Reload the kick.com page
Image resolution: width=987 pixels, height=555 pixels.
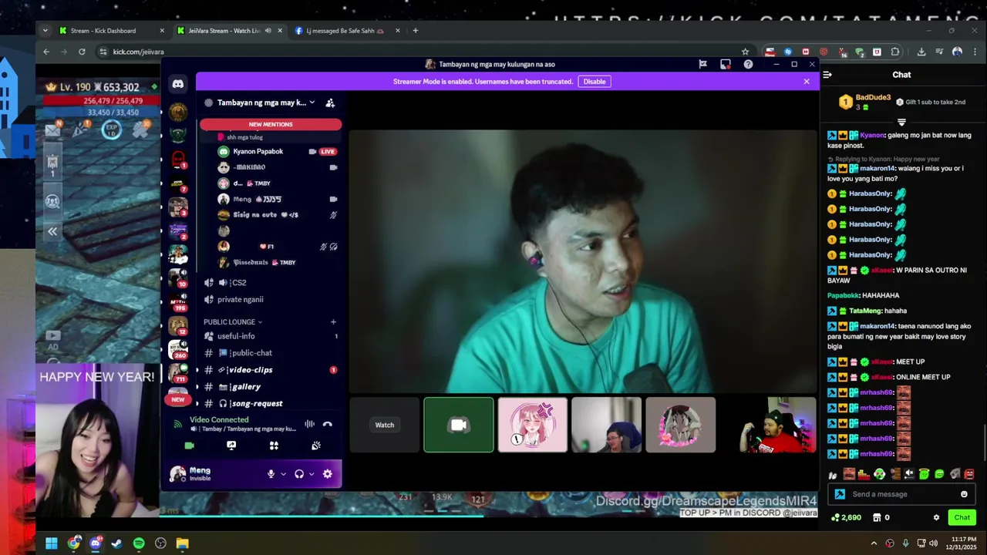[82, 52]
